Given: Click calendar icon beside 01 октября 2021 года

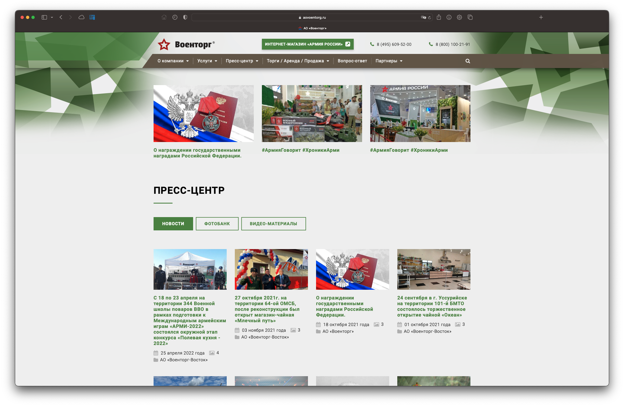Looking at the screenshot, I should click(x=399, y=324).
